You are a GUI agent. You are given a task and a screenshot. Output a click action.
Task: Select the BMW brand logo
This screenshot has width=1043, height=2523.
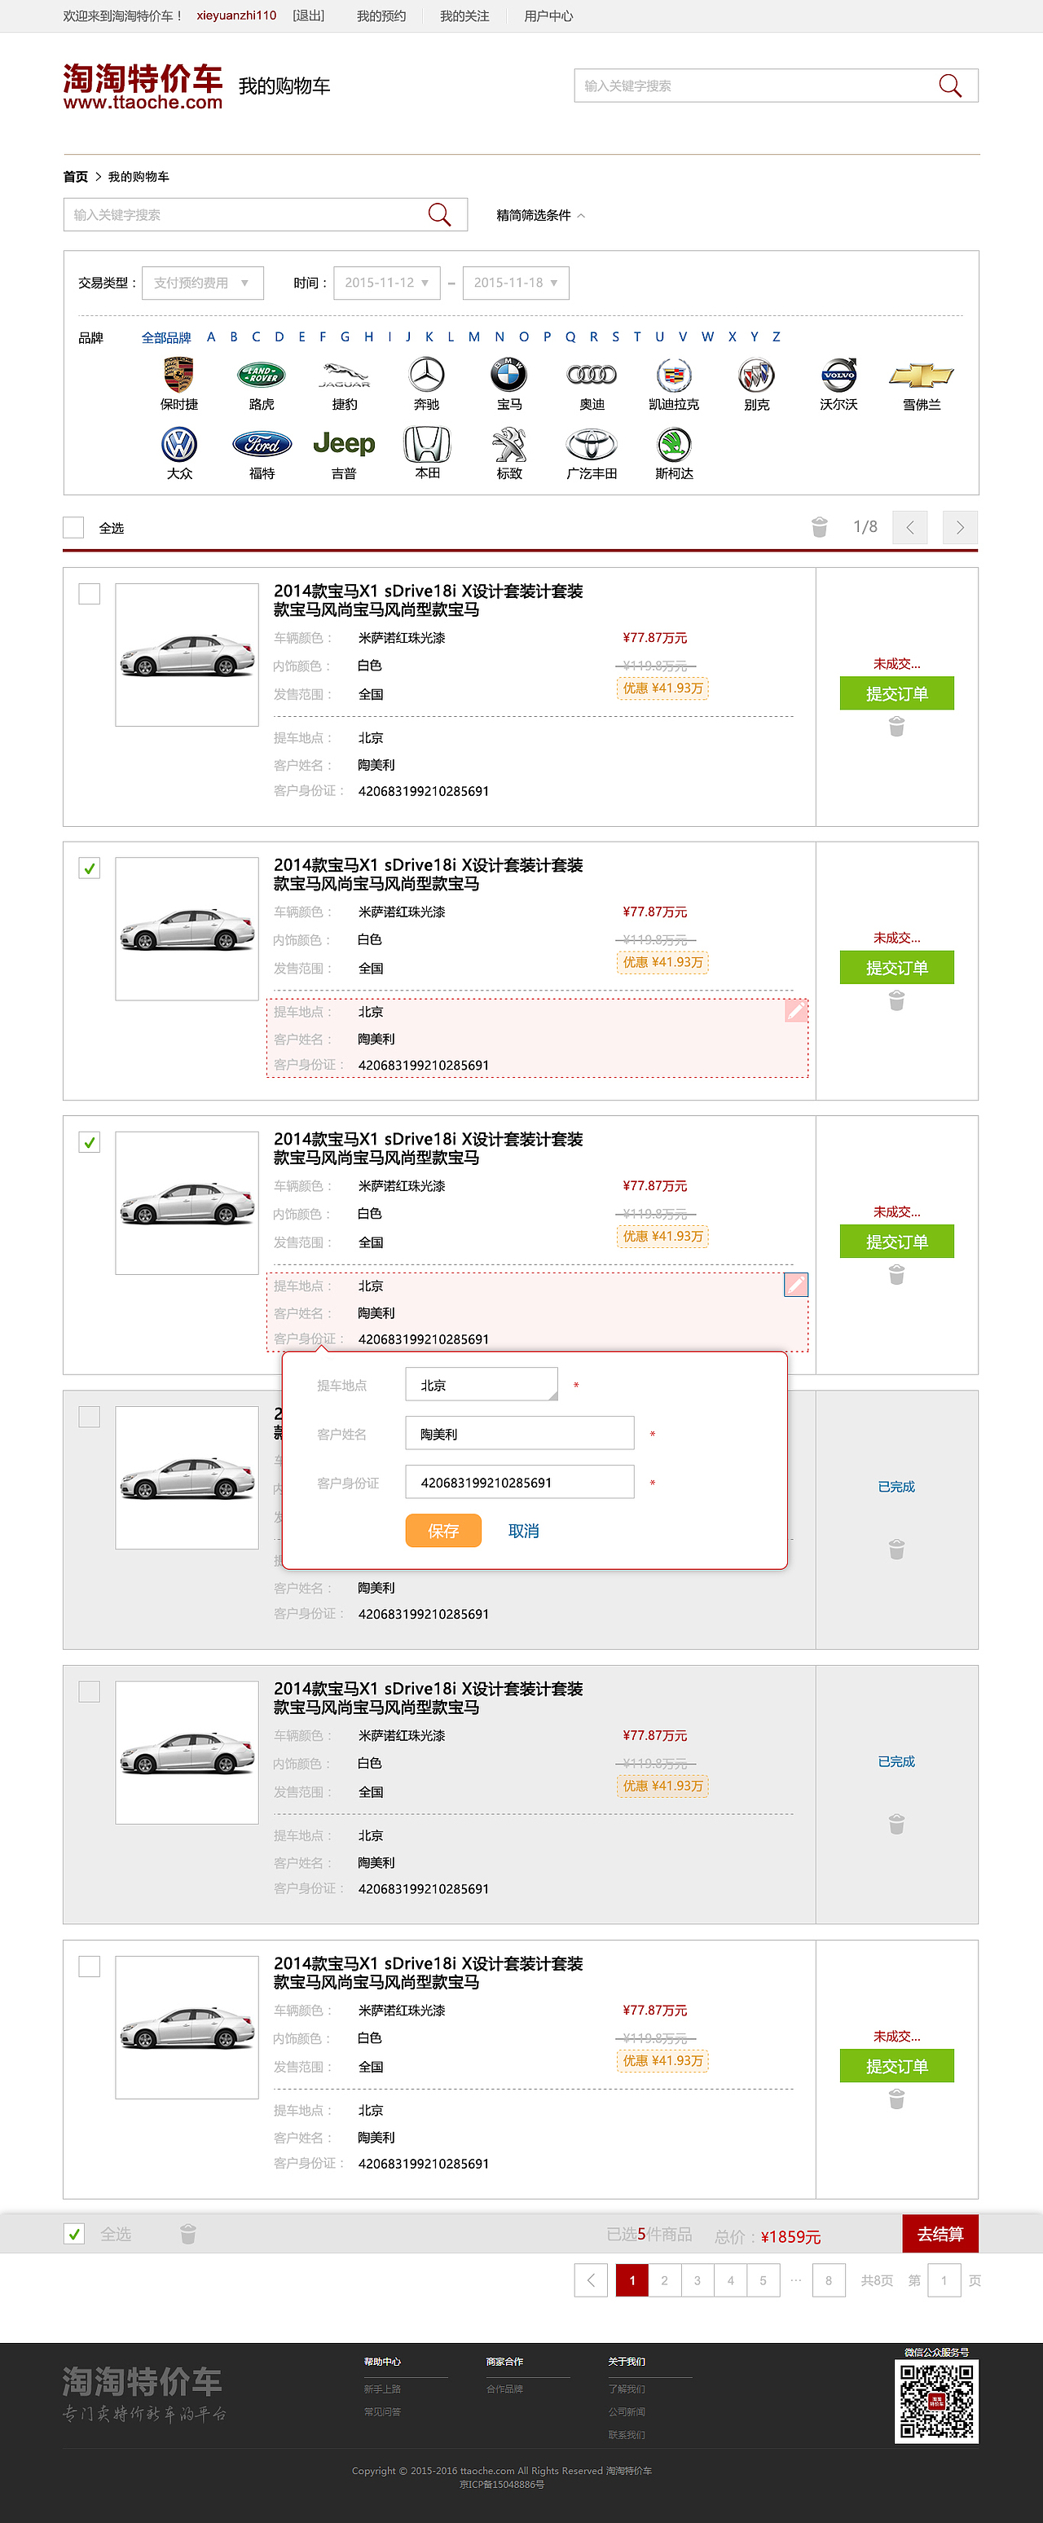[509, 374]
